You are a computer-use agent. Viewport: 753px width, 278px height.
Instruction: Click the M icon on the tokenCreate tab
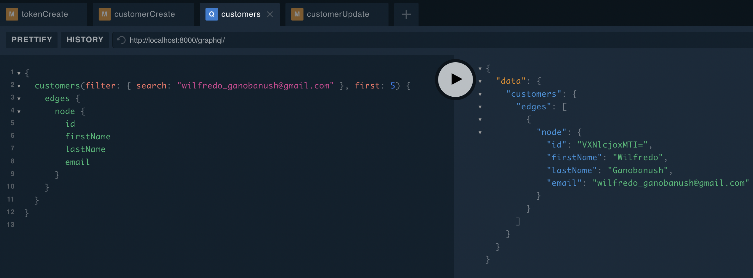pyautogui.click(x=12, y=15)
